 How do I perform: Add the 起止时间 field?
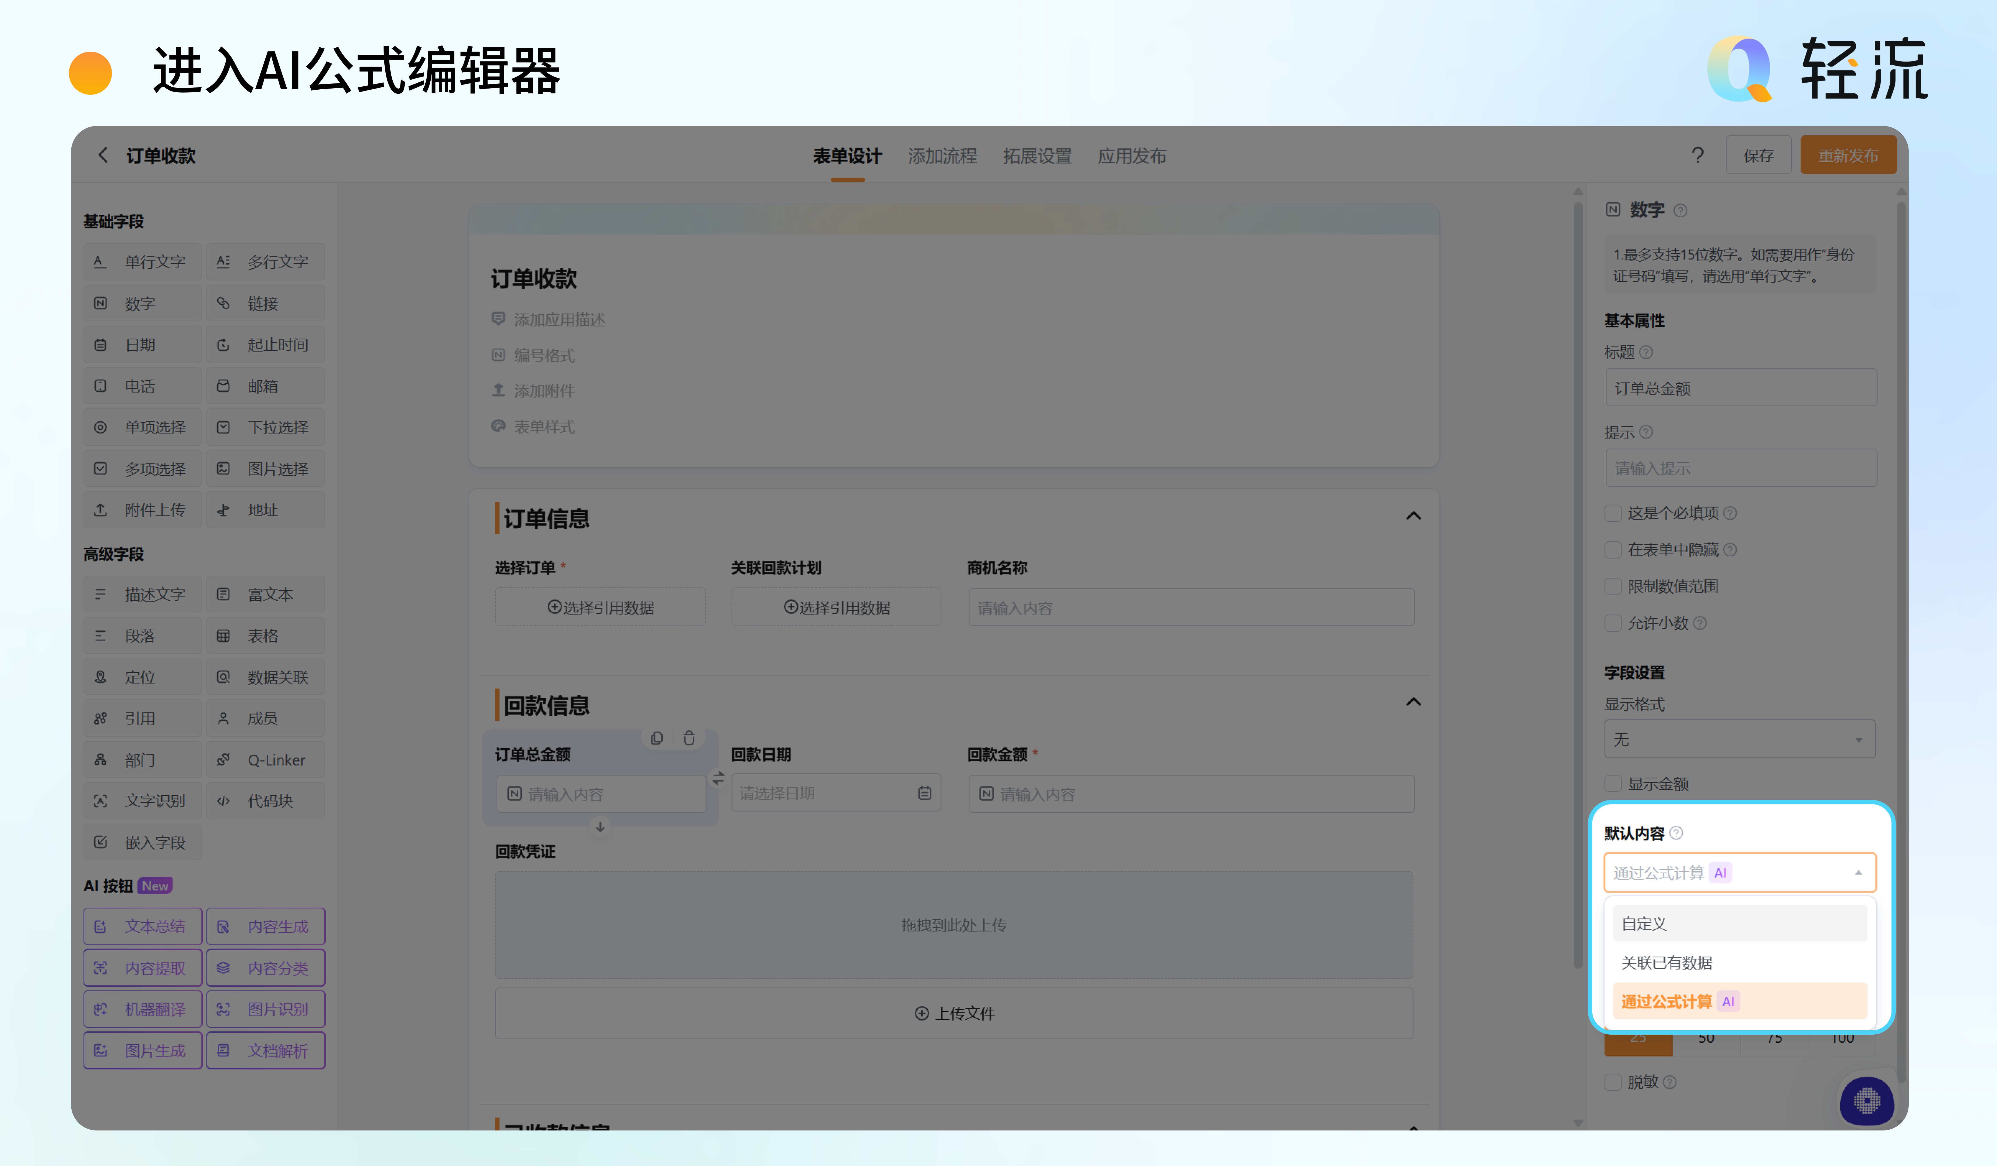tap(265, 345)
